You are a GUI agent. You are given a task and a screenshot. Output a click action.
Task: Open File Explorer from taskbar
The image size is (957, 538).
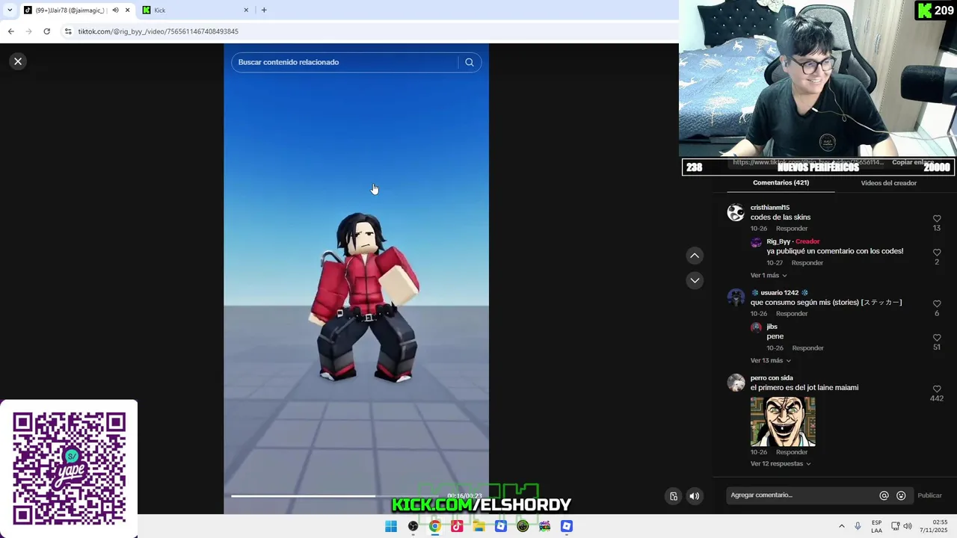click(x=478, y=526)
